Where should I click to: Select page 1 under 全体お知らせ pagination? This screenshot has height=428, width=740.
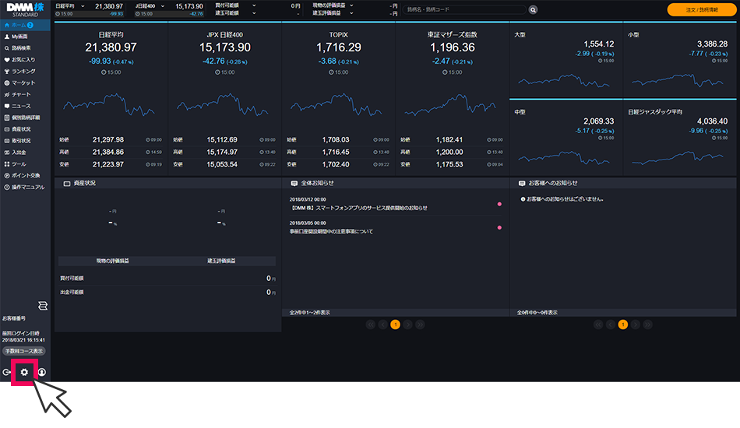coord(395,325)
